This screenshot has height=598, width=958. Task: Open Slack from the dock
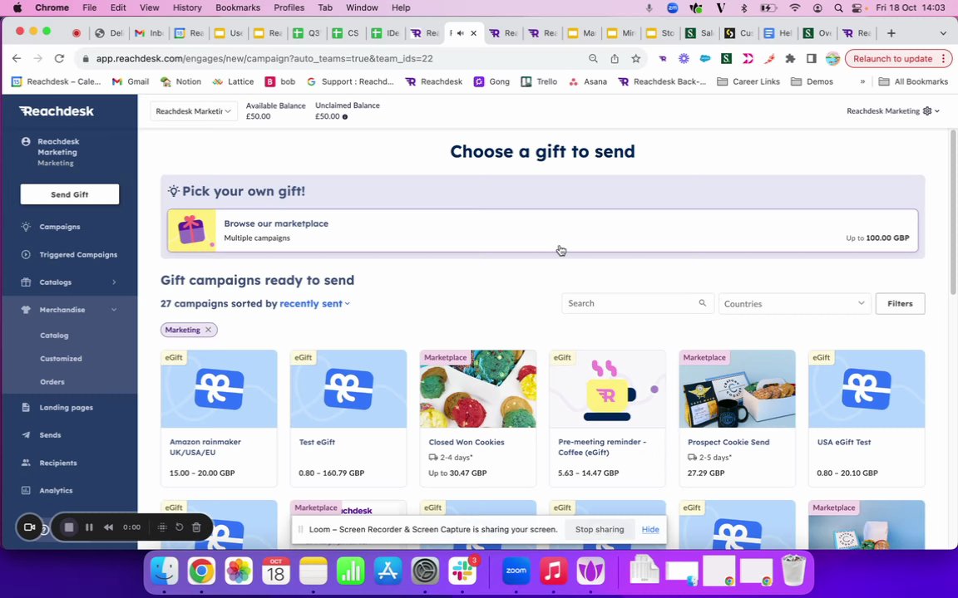pyautogui.click(x=462, y=571)
